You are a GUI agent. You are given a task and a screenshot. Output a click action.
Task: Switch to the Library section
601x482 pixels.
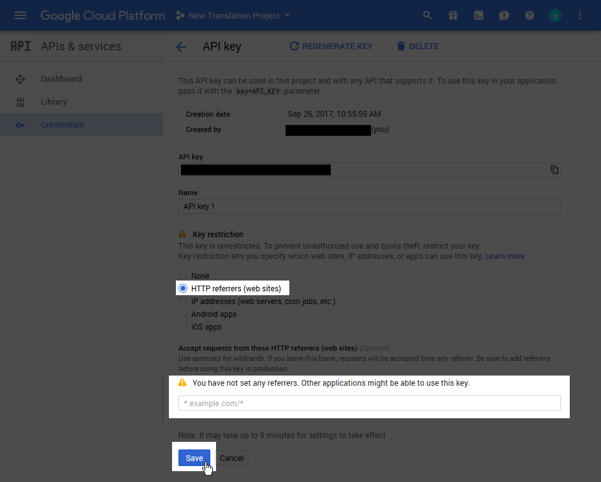(x=54, y=101)
